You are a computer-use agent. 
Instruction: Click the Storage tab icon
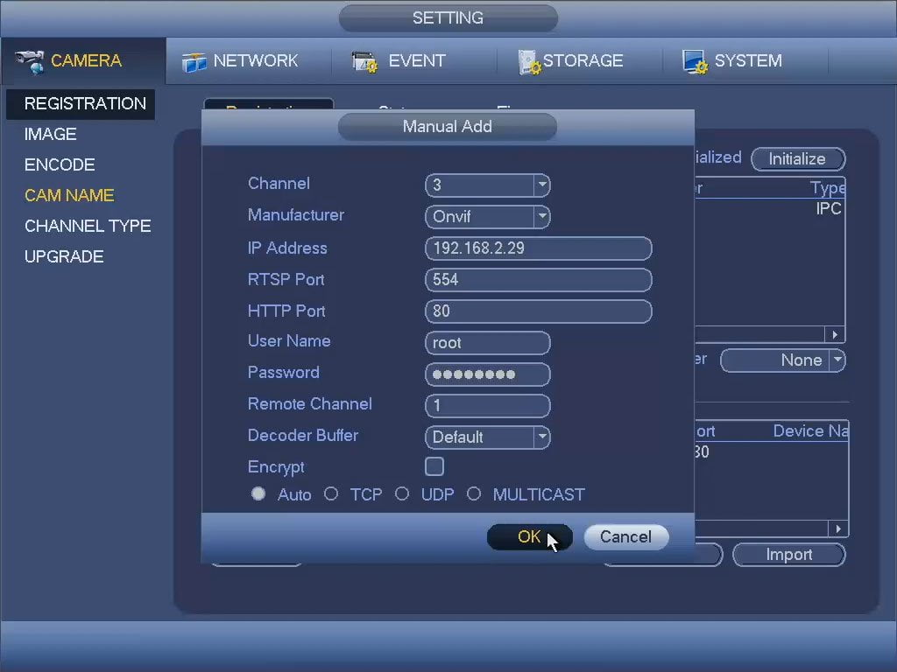(529, 62)
